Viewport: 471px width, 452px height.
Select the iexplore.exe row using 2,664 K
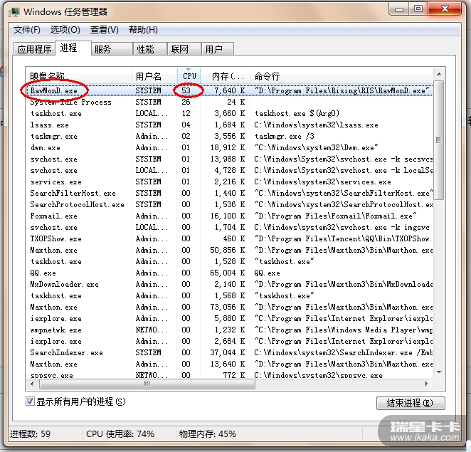pos(230,341)
